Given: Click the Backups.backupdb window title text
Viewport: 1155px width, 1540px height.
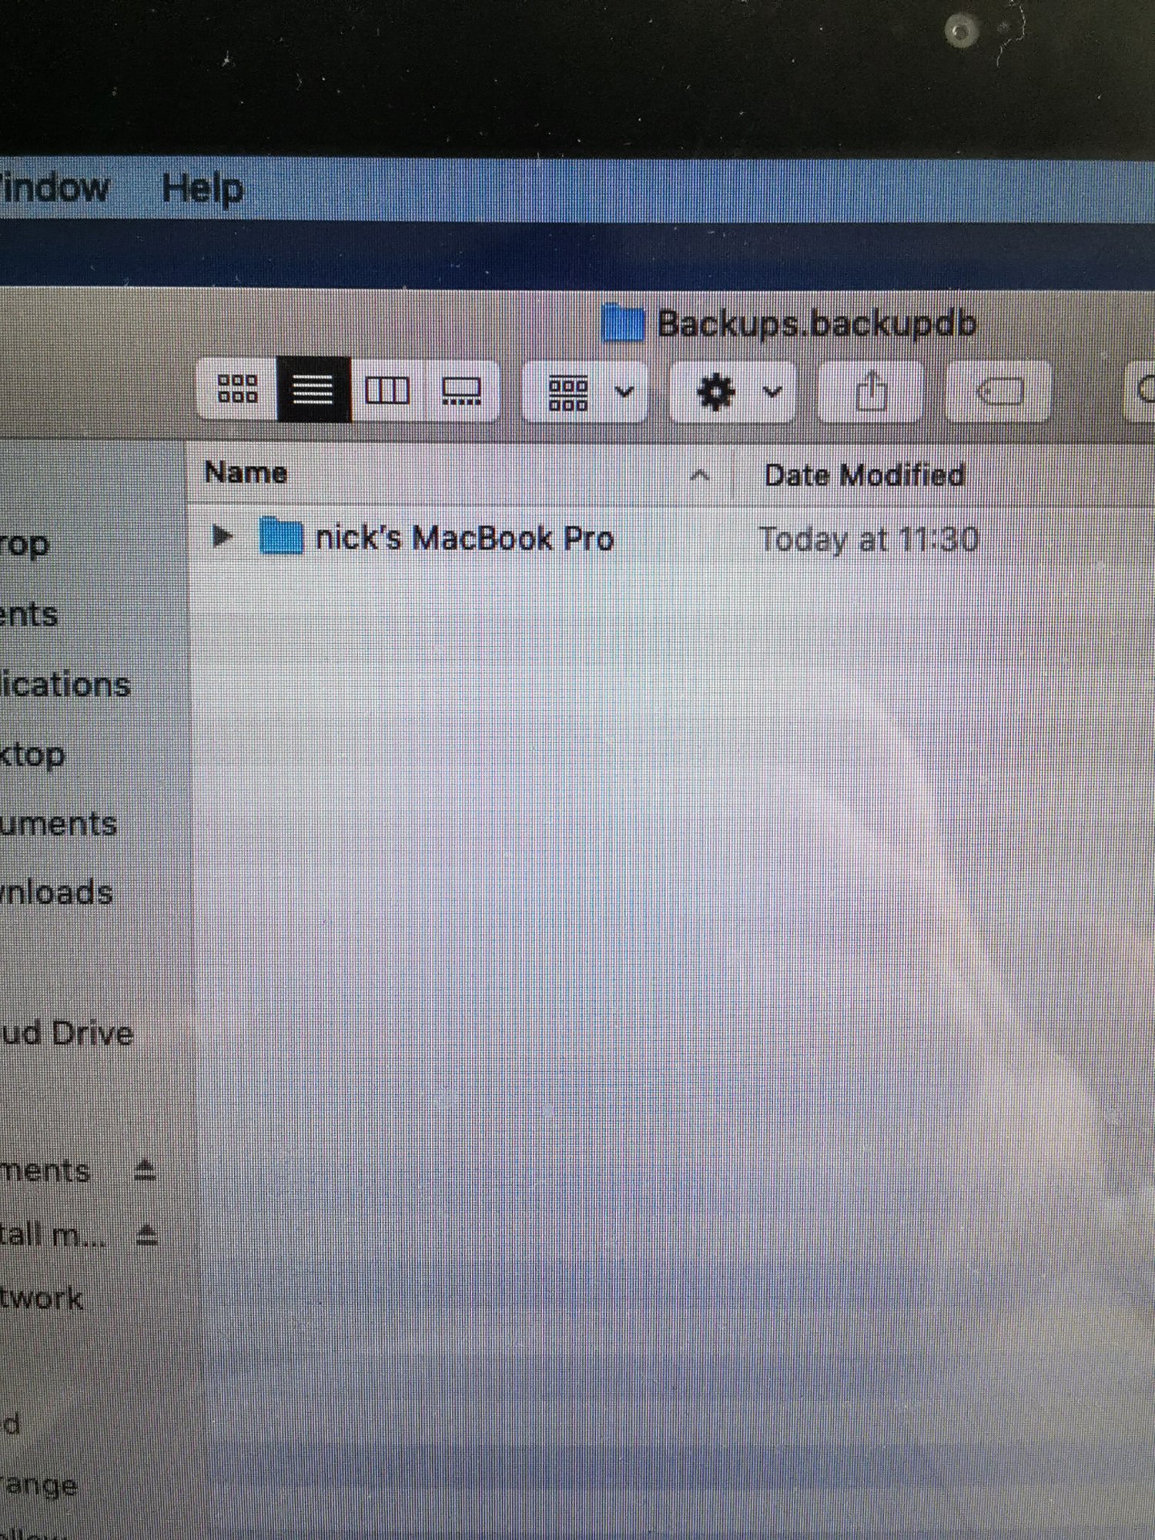Looking at the screenshot, I should tap(817, 324).
